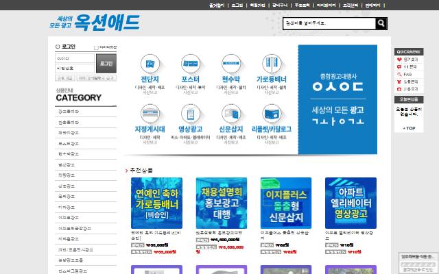Screen dimensions: 439x274
Task: Open the 리플렛/카달로그 leaflet icon
Action: (x=272, y=114)
